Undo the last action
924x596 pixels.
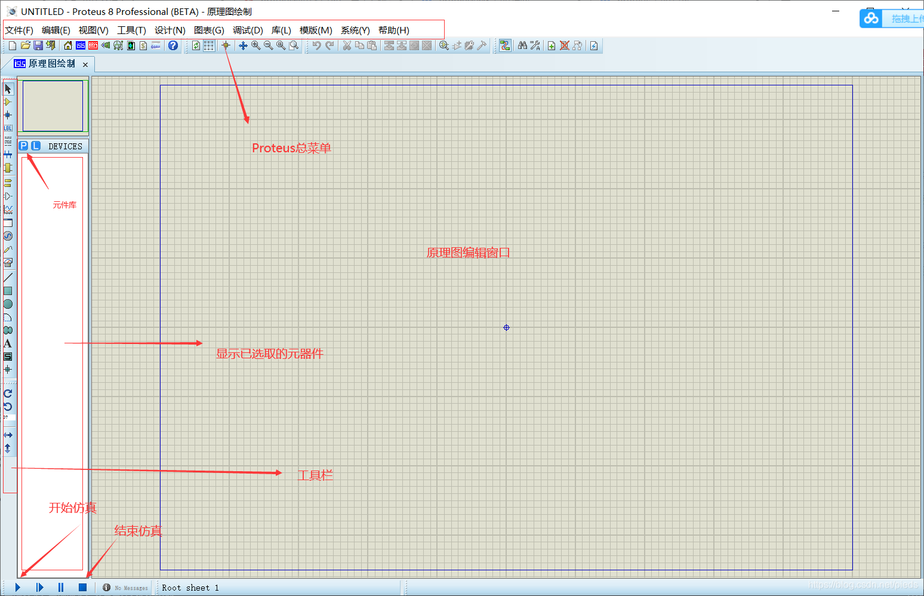pos(317,45)
